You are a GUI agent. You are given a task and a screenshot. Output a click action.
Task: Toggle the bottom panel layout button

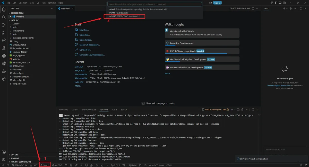[x=280, y=3]
